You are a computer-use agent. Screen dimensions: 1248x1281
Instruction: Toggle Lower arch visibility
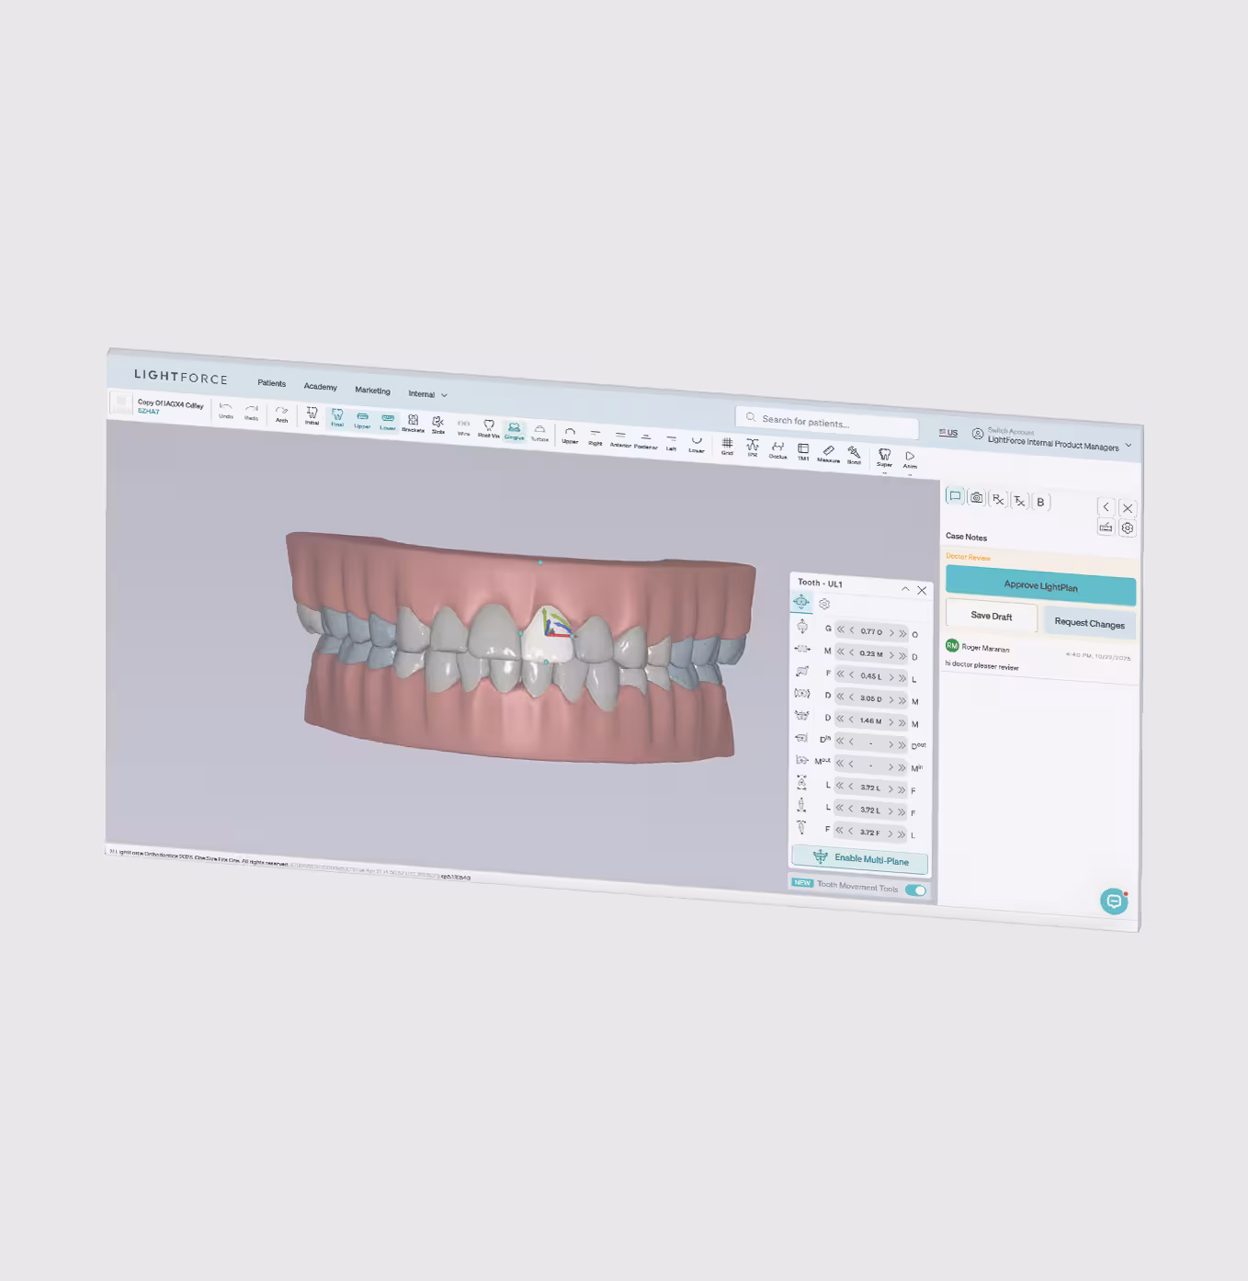tap(388, 422)
